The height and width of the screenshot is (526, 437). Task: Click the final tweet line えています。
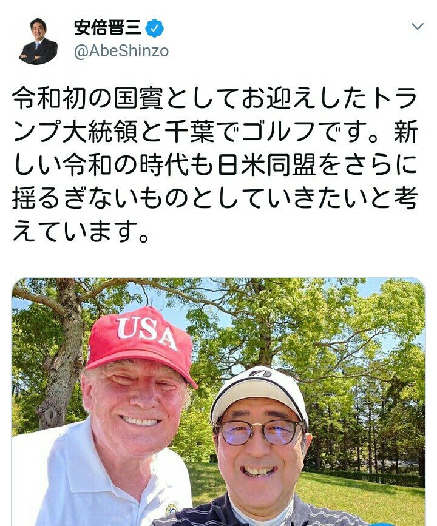coord(81,232)
